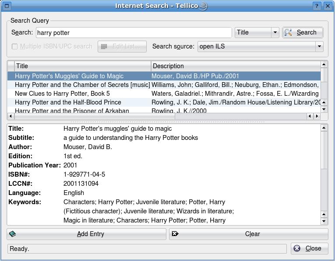The height and width of the screenshot is (261, 335).
Task: Open the Search source open ILS dropdown
Action: (260, 46)
